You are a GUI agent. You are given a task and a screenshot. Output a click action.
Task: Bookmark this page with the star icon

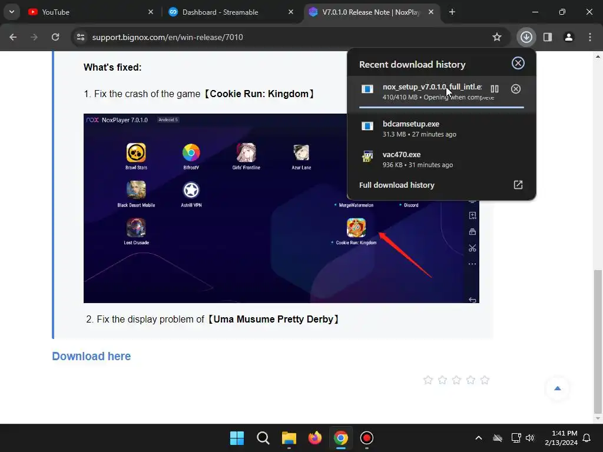[497, 37]
